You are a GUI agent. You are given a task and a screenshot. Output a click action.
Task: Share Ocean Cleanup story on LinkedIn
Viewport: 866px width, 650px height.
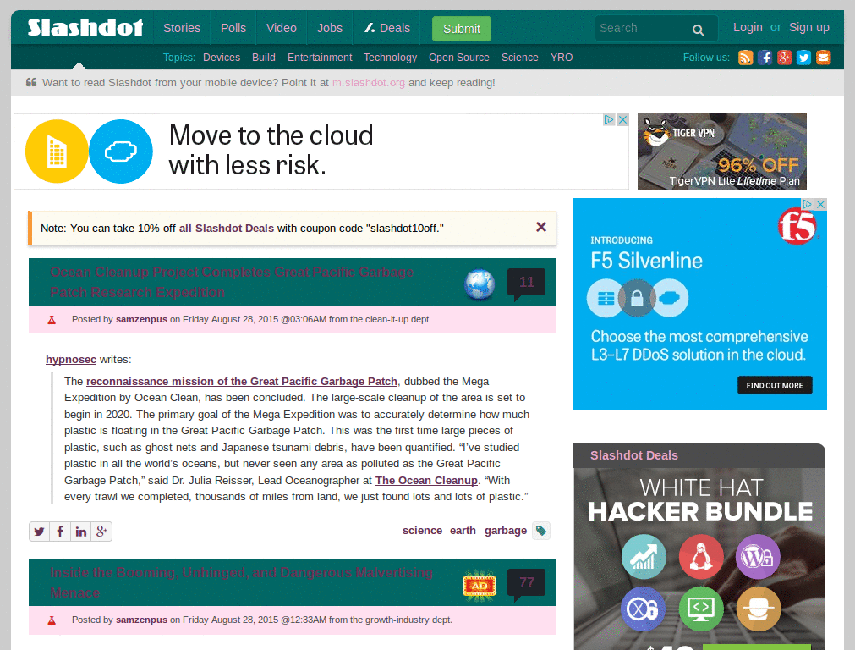pos(80,532)
